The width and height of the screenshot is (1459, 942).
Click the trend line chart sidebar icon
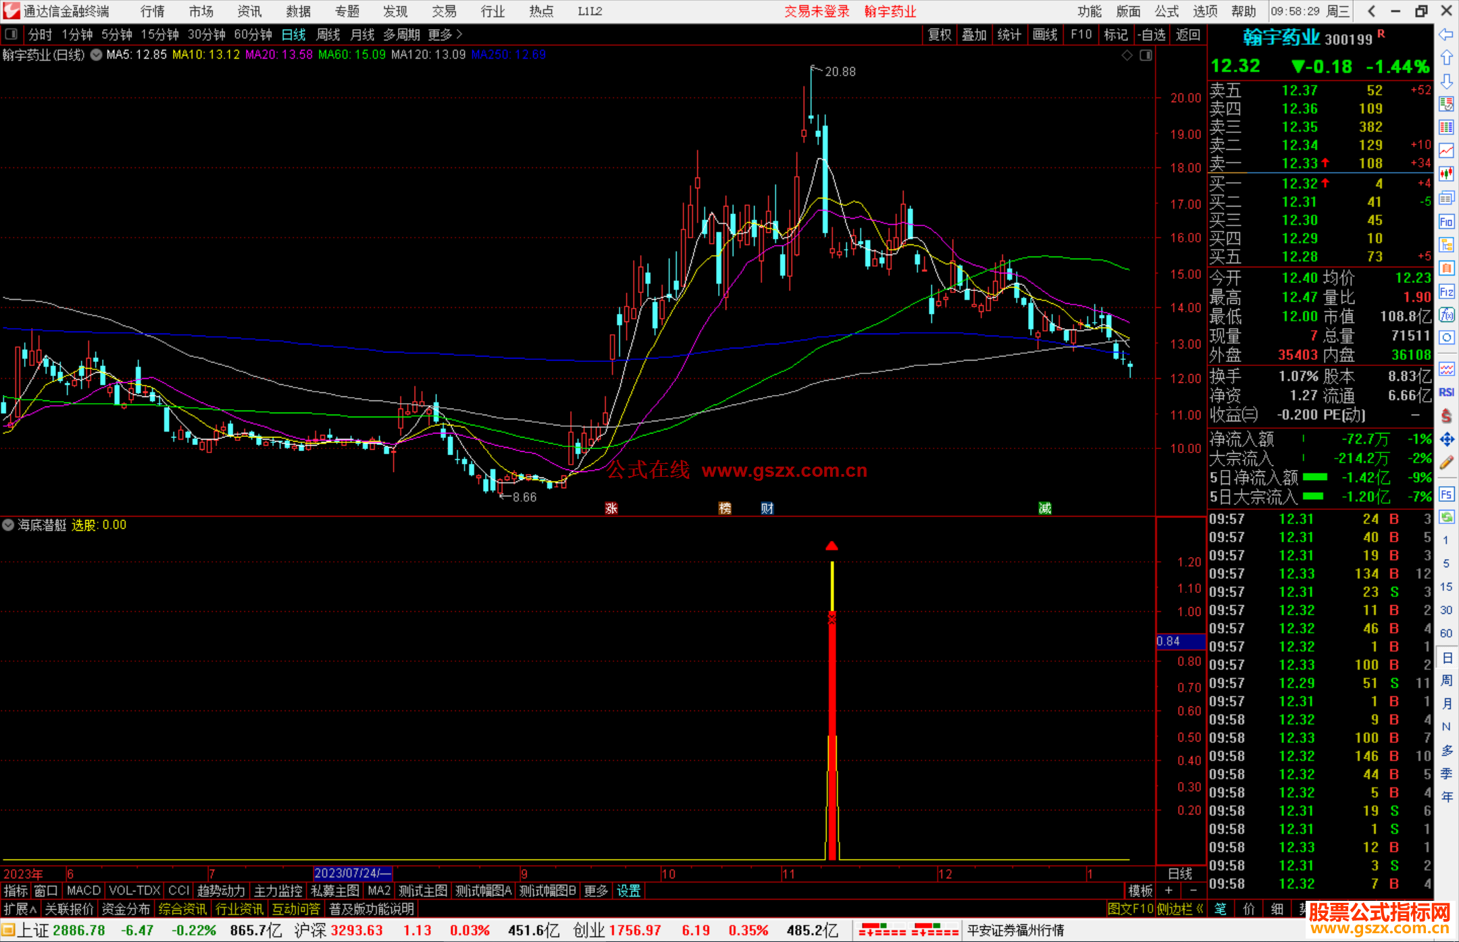[1446, 151]
